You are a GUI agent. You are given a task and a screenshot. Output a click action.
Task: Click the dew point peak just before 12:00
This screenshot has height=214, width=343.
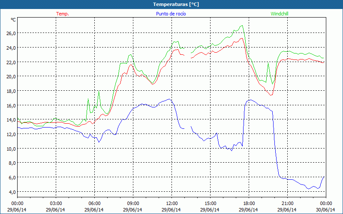[169, 99]
